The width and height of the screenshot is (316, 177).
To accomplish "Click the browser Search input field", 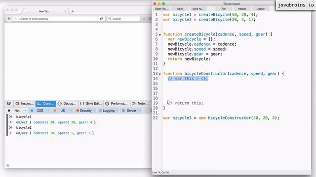I will tap(123, 19).
